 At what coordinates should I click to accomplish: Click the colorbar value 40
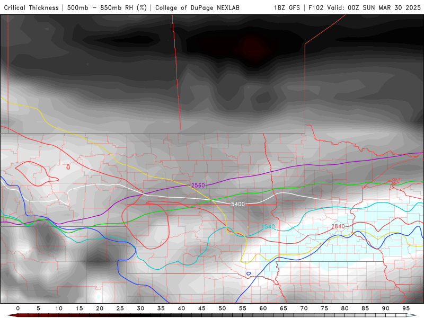click(181, 308)
